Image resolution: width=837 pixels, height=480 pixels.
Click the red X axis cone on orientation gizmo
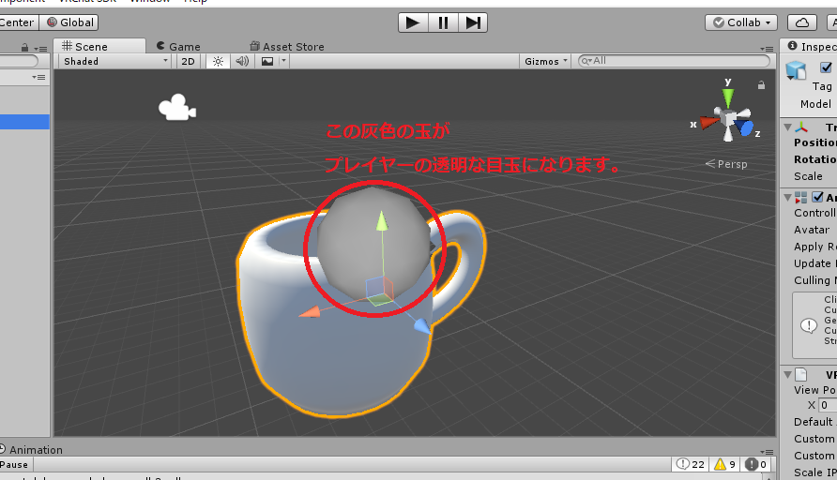click(x=709, y=123)
